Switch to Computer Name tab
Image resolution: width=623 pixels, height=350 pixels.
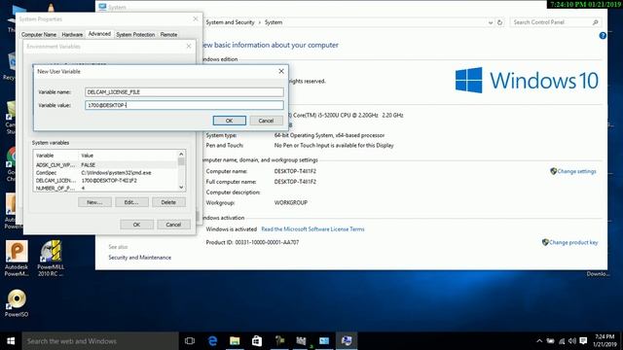click(39, 35)
